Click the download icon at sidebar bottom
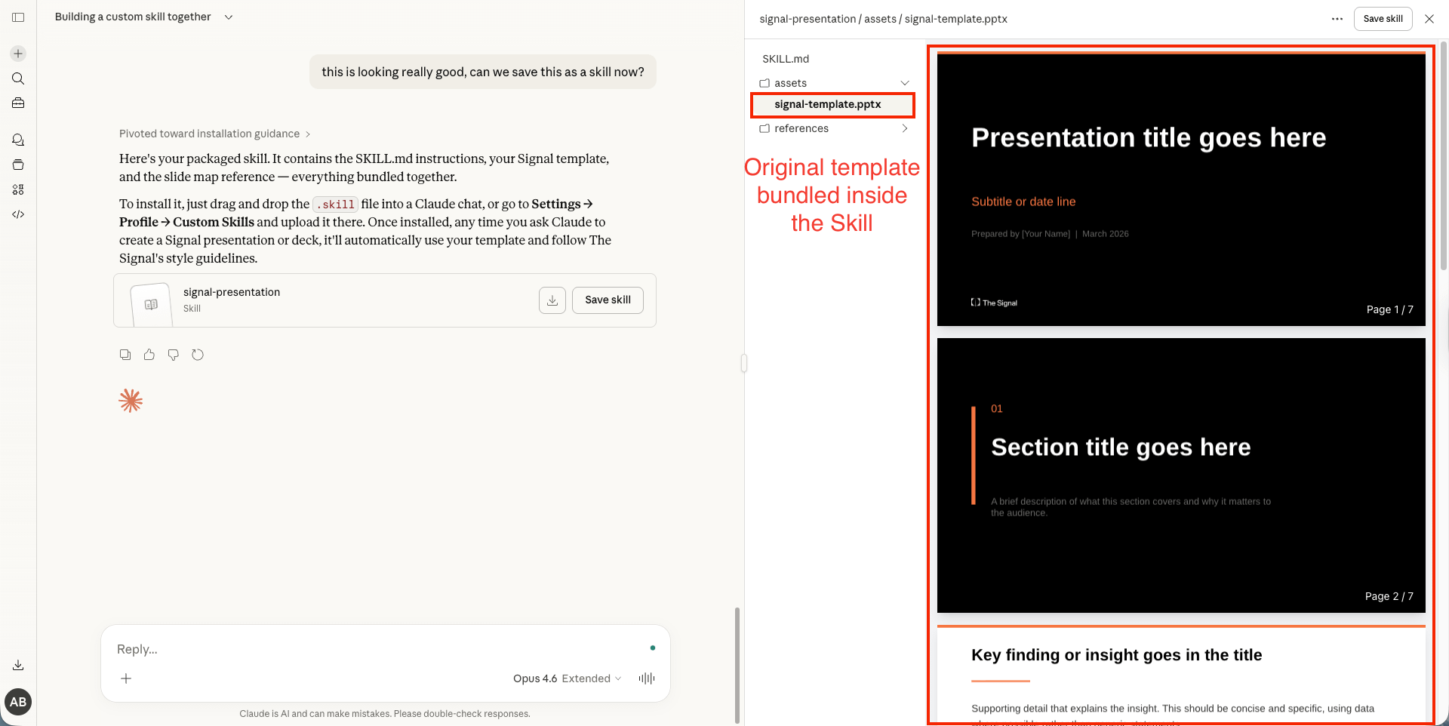 tap(18, 665)
